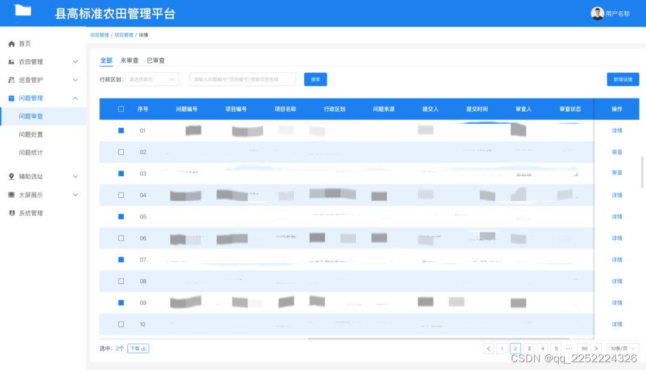Click the 农田管理 sidebar icon
This screenshot has height=370, width=646.
(x=11, y=62)
